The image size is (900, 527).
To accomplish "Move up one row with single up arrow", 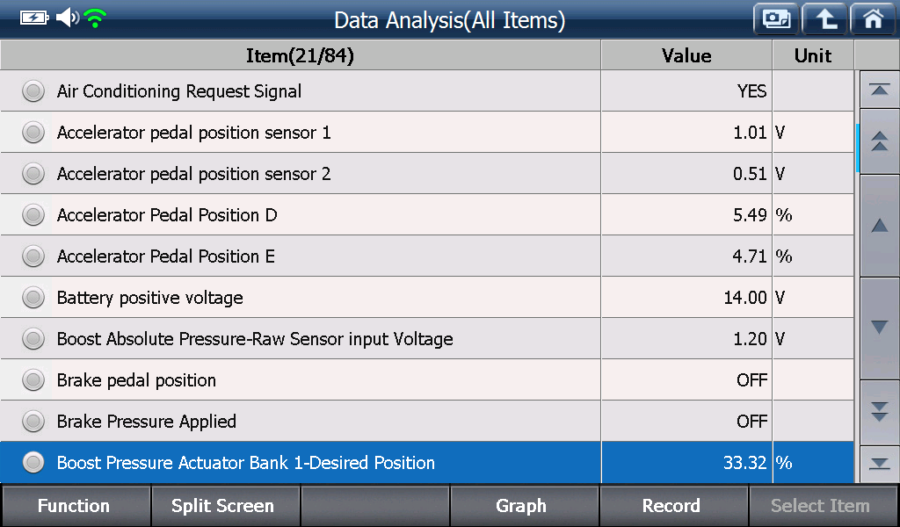I will pyautogui.click(x=879, y=226).
